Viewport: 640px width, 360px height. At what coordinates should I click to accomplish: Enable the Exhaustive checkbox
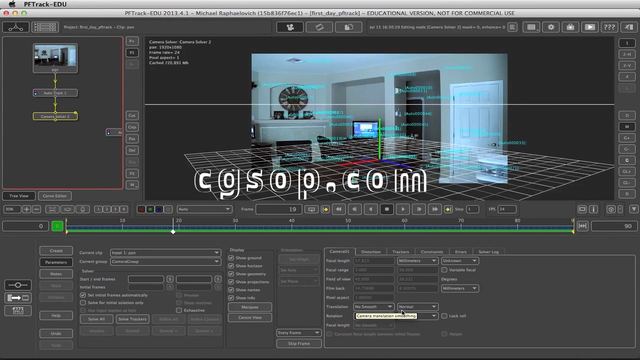point(179,310)
